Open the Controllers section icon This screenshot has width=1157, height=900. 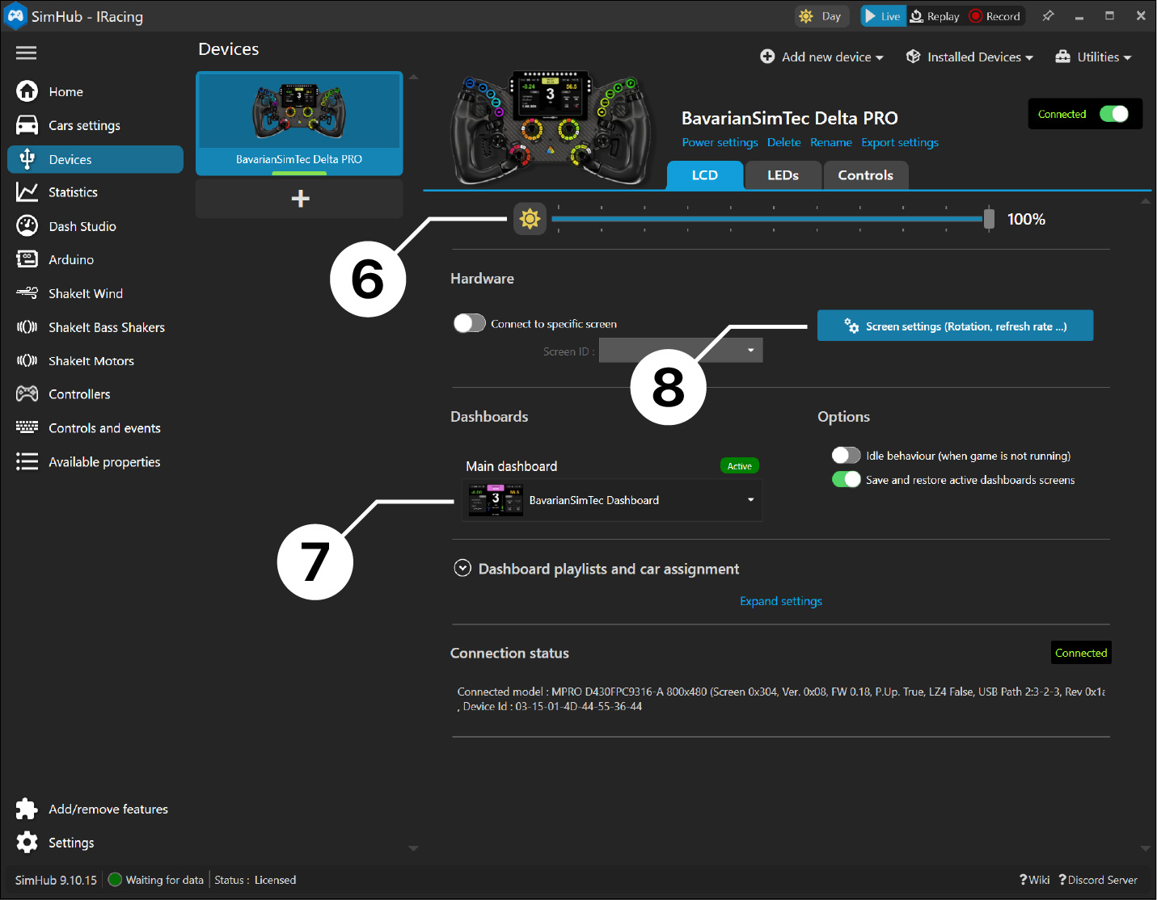27,393
